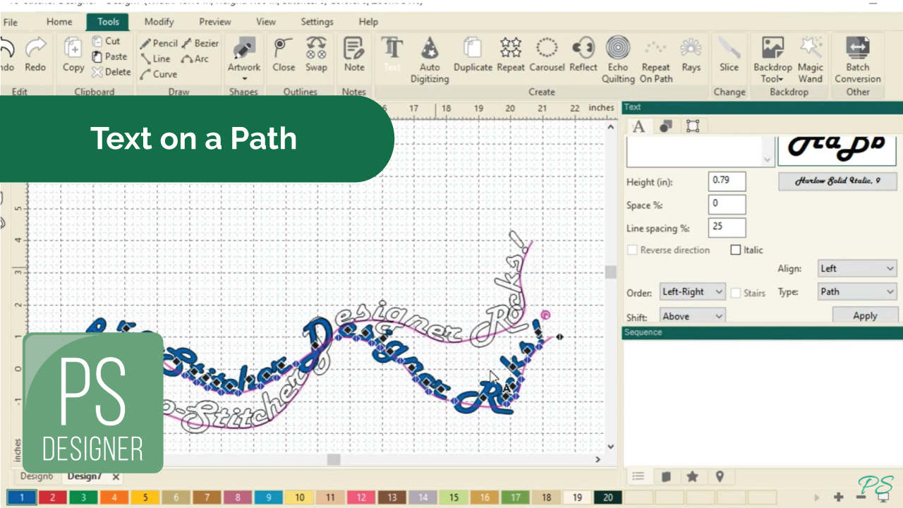Click the Apply button

[x=865, y=315]
